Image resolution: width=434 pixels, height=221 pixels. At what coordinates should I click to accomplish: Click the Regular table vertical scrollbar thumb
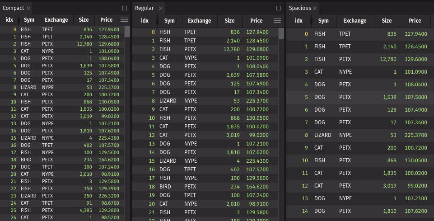(x=281, y=33)
